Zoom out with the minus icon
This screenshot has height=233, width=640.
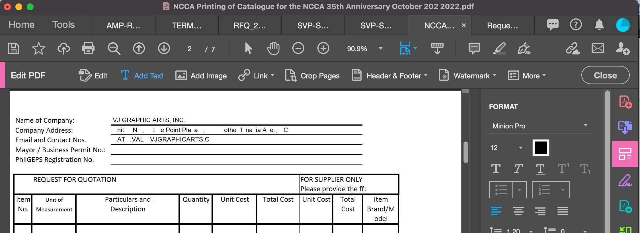298,48
